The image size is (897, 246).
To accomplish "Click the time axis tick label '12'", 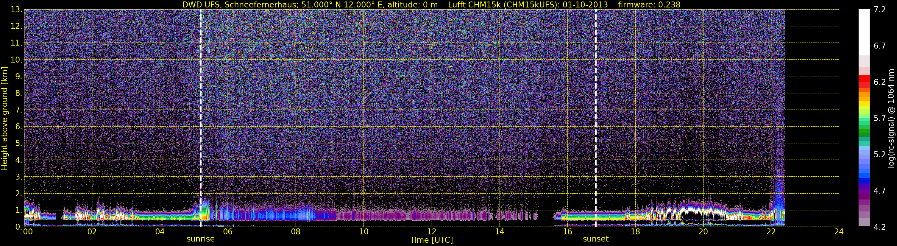I will [x=431, y=231].
